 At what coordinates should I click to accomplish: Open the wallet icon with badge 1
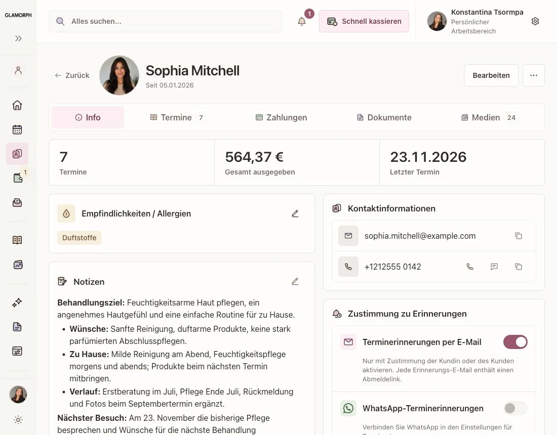(x=18, y=178)
